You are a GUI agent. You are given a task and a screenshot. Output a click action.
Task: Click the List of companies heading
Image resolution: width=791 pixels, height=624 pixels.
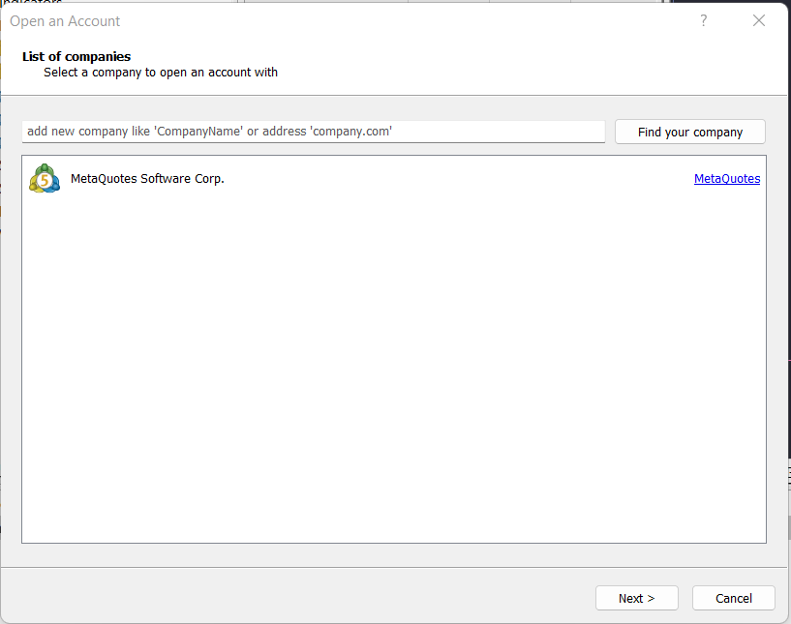(x=76, y=56)
